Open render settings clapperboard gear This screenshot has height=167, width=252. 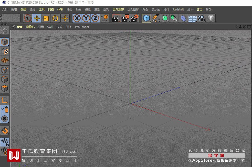pyautogui.click(x=135, y=18)
